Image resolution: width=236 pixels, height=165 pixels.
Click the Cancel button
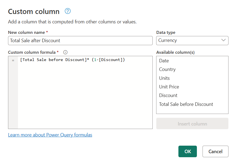tap(215, 151)
